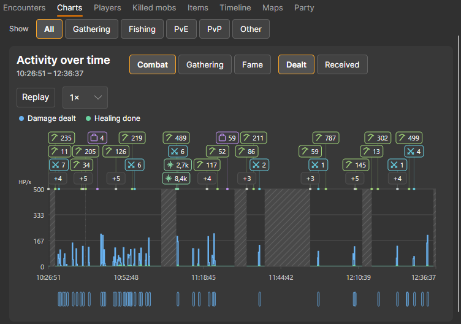461x324 pixels.
Task: Go to the Encounters tab
Action: click(x=25, y=7)
